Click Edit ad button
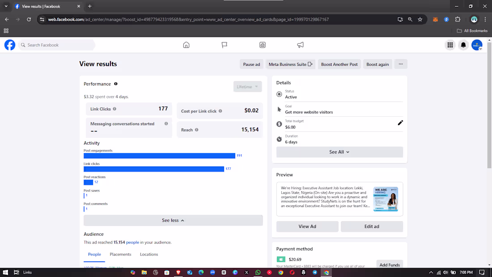Screen dimensions: 492x277 tap(372, 226)
